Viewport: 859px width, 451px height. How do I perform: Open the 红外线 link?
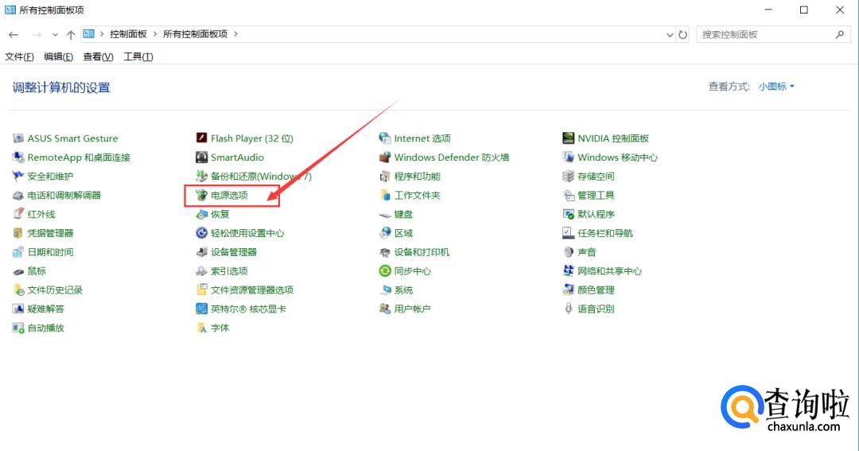pyautogui.click(x=41, y=214)
